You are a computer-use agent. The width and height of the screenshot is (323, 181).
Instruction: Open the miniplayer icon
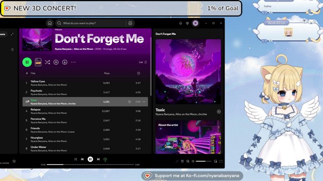pos(216,161)
